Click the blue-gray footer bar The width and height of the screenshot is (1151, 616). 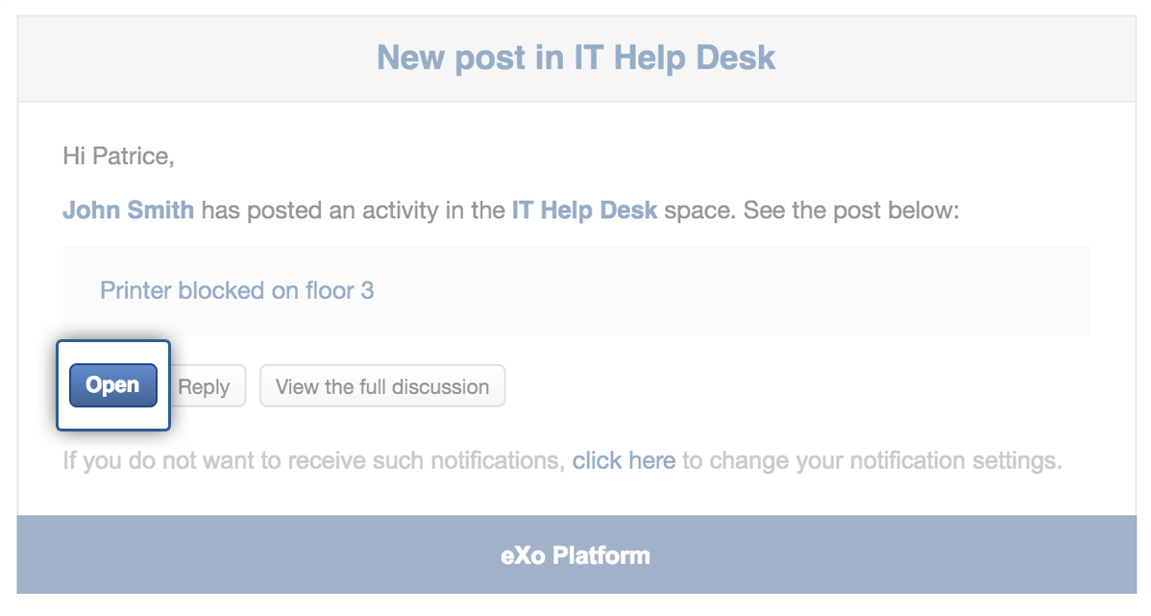(x=576, y=554)
